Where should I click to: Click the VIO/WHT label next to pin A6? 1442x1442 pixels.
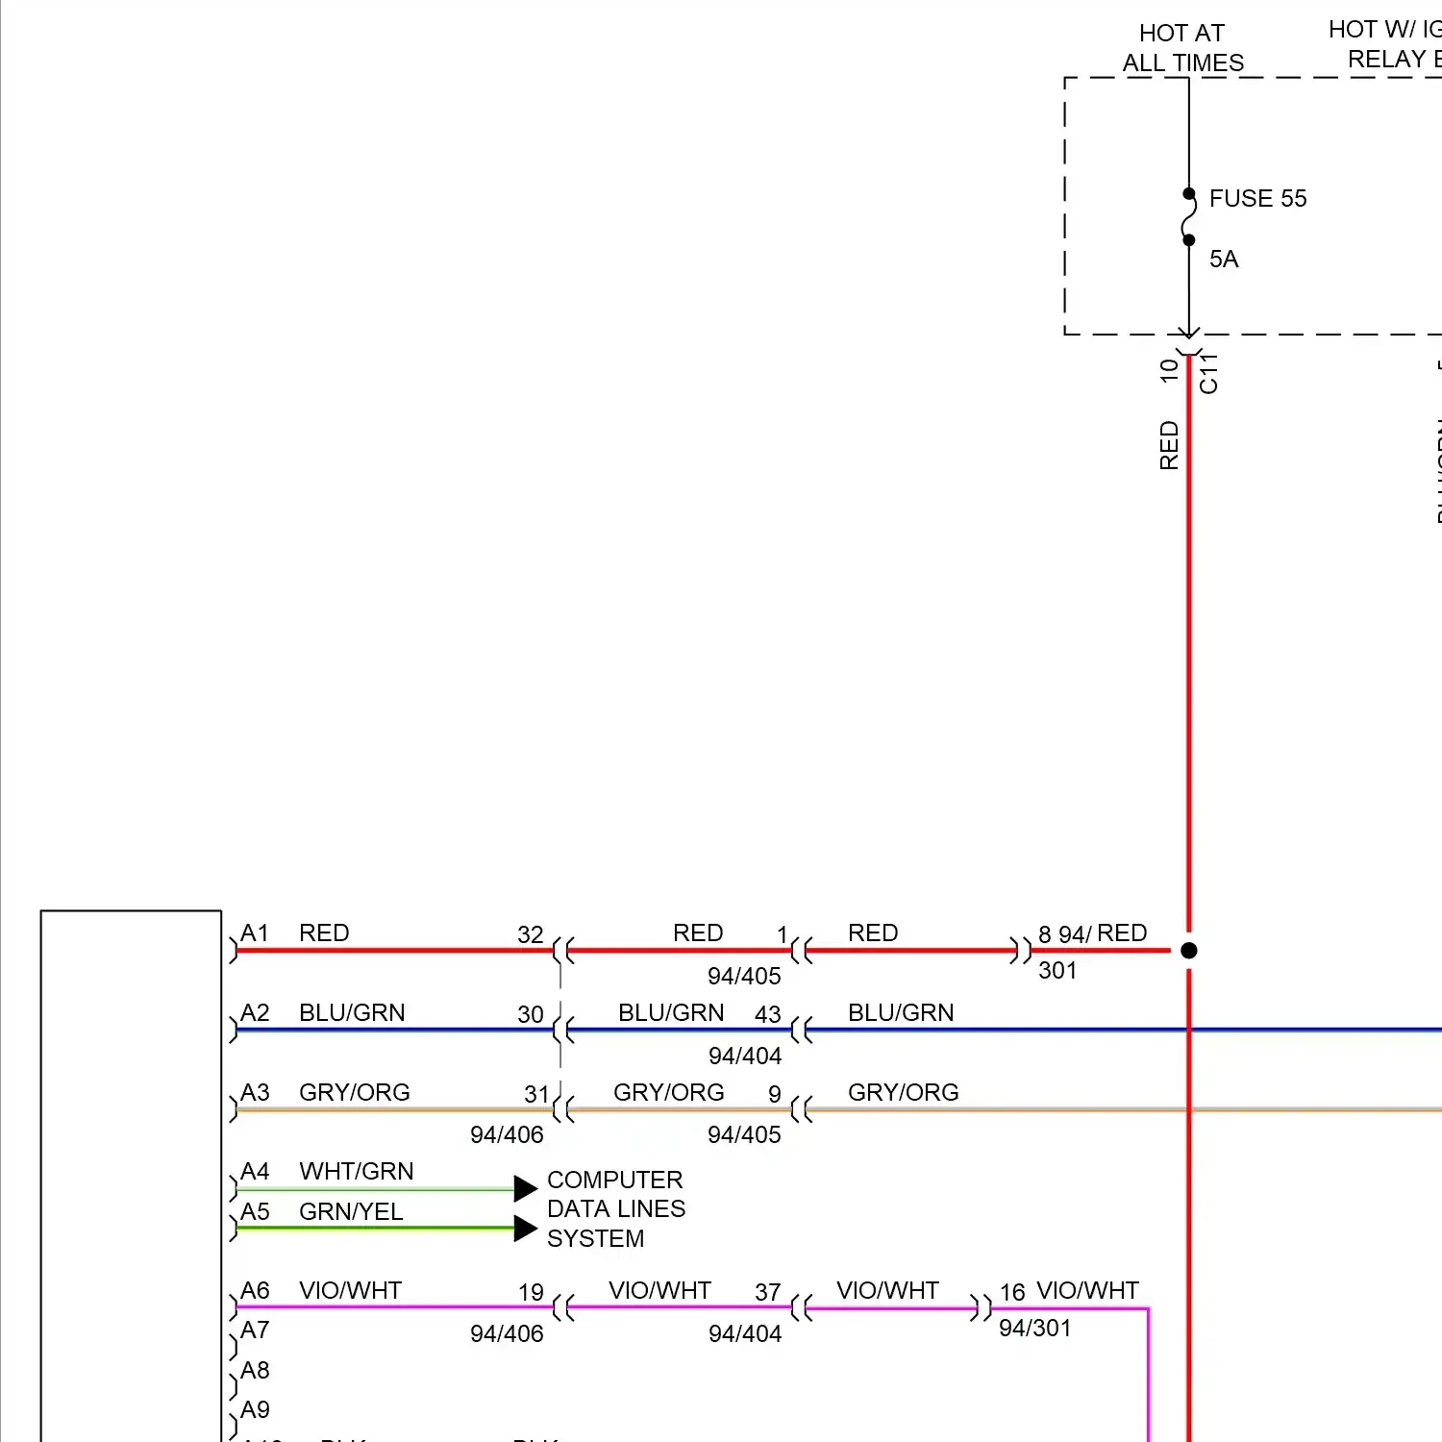point(350,1290)
